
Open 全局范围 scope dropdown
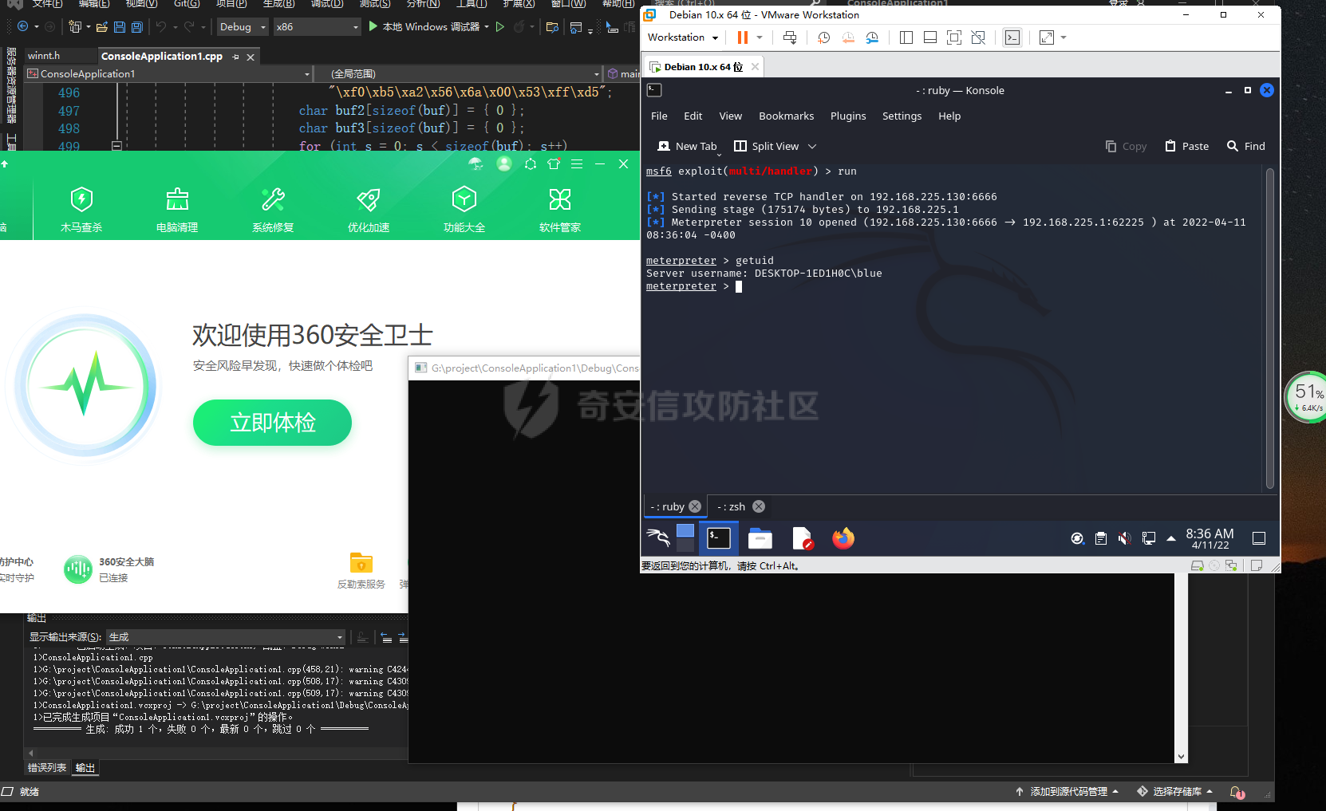click(458, 74)
